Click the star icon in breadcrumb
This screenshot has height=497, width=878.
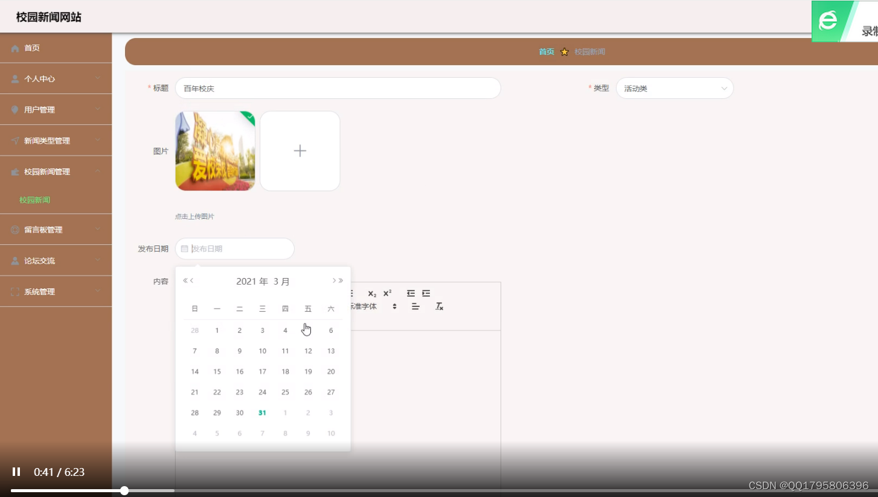click(x=565, y=52)
